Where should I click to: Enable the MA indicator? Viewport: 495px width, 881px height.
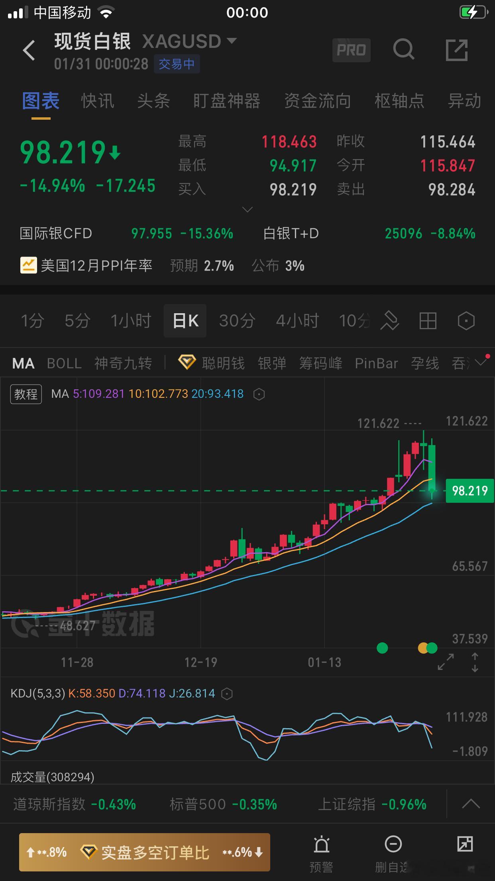pos(24,363)
